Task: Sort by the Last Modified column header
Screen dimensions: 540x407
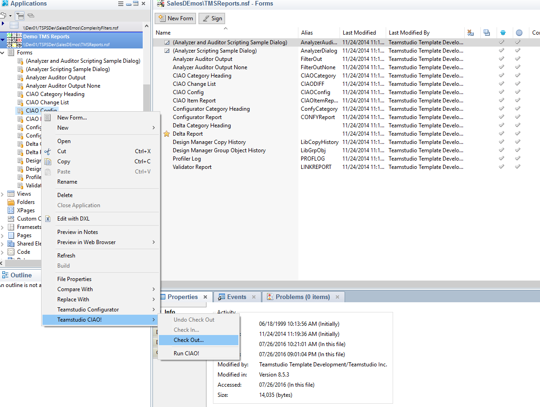Action: tap(363, 33)
